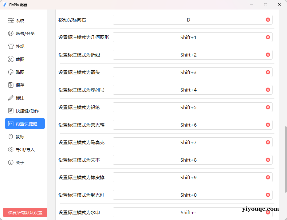Clear the Shift+- 水印 shortcut

268,212
